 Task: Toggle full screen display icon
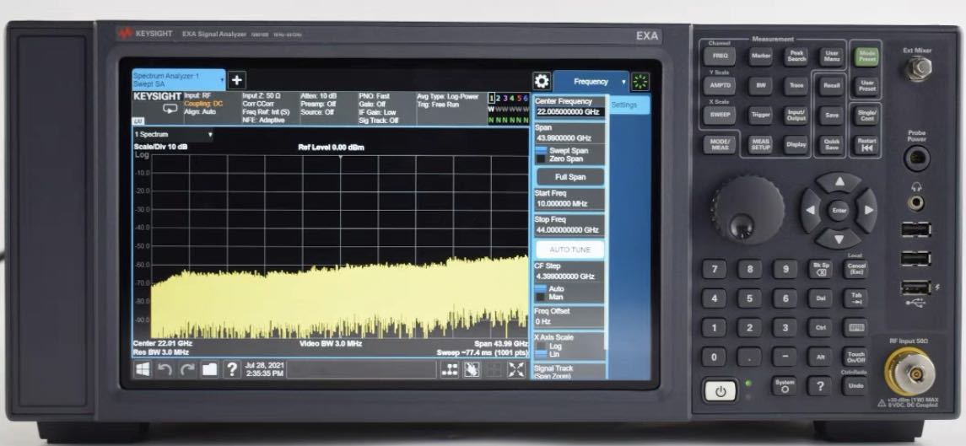(516, 369)
